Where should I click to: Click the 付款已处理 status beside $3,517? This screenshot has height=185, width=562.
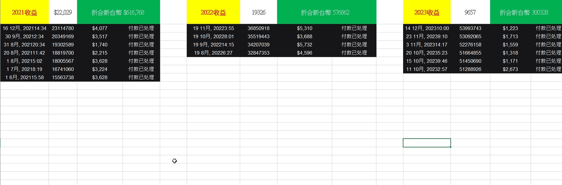pyautogui.click(x=141, y=36)
